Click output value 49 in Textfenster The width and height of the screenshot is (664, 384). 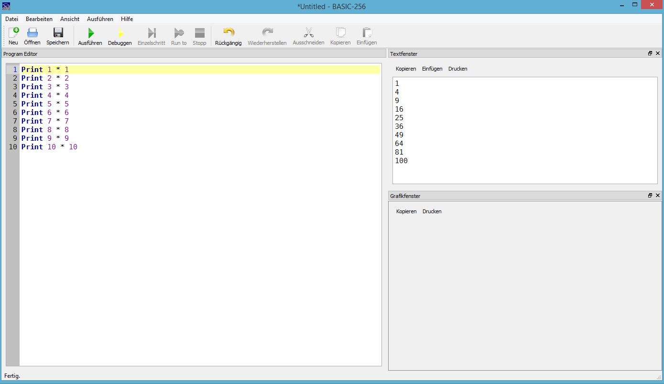pos(399,135)
